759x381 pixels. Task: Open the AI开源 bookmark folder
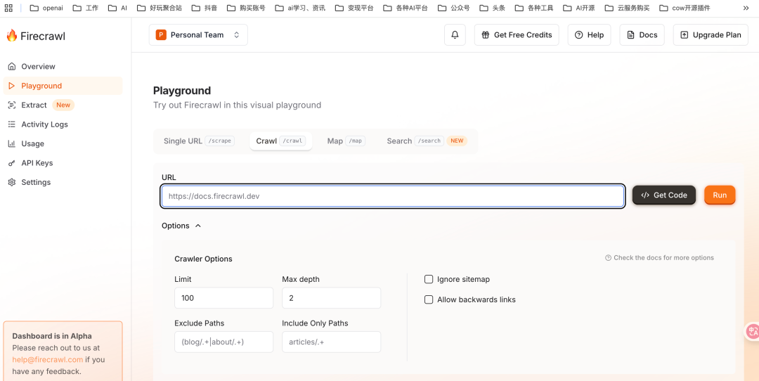(579, 8)
